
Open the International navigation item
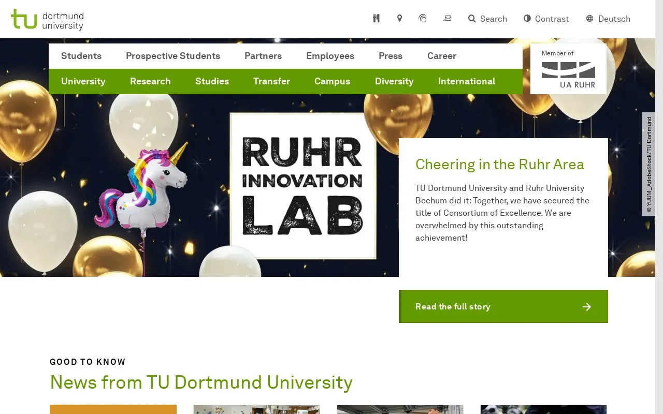coord(467,81)
